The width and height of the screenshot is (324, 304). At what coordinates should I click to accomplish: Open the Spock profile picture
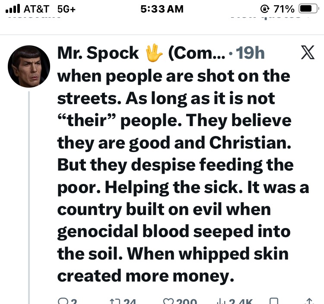pyautogui.click(x=29, y=66)
